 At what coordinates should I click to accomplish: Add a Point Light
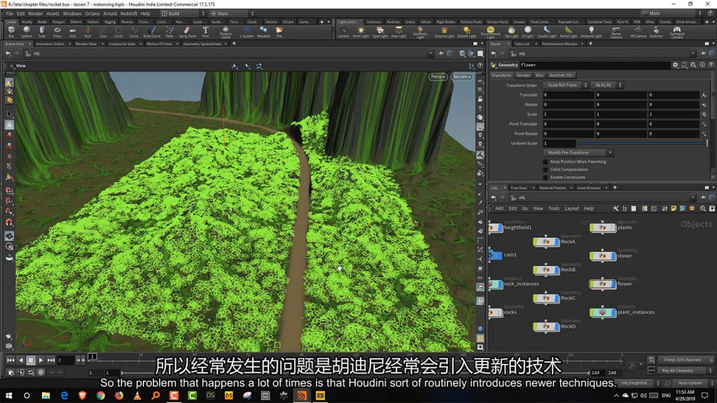pos(361,32)
